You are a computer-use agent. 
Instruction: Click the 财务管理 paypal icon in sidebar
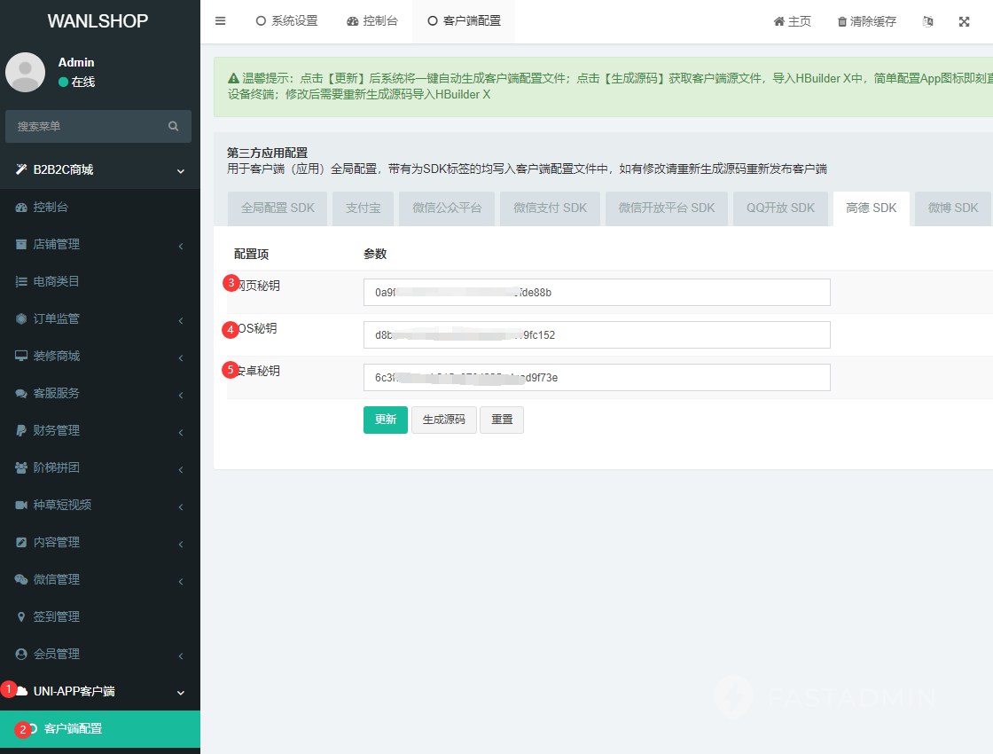point(21,431)
